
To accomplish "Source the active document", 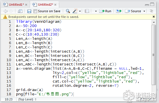I will [x=133, y=11].
